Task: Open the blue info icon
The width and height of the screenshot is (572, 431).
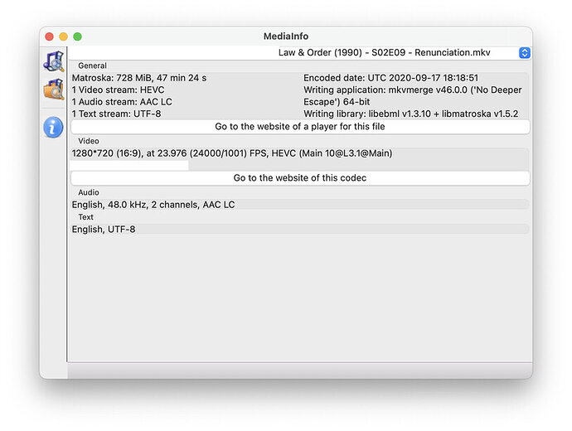Action: click(x=53, y=128)
